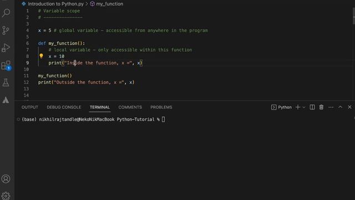Screen dimensions: 355x200
Task: Click 'def my_function():' on line 6
Action: tap(62, 43)
